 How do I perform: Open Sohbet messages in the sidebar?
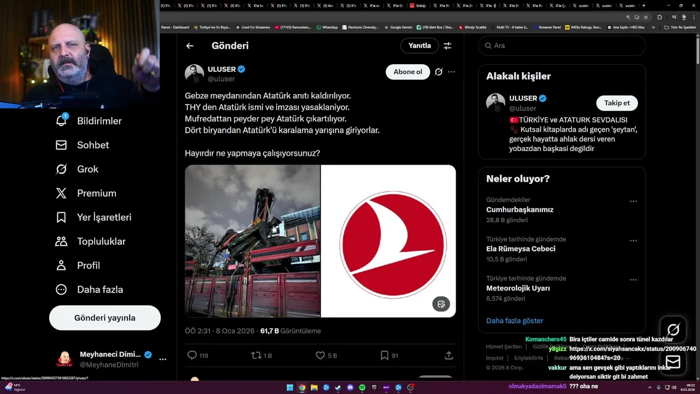pos(82,145)
